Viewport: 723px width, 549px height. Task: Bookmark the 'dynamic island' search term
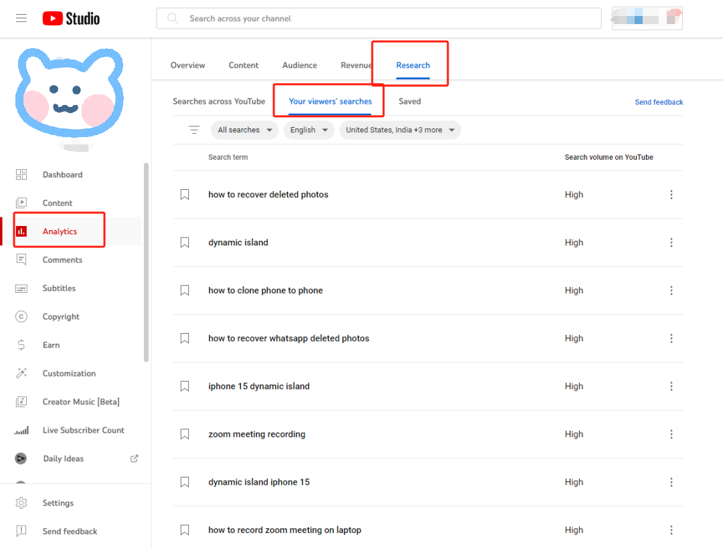[x=185, y=242]
